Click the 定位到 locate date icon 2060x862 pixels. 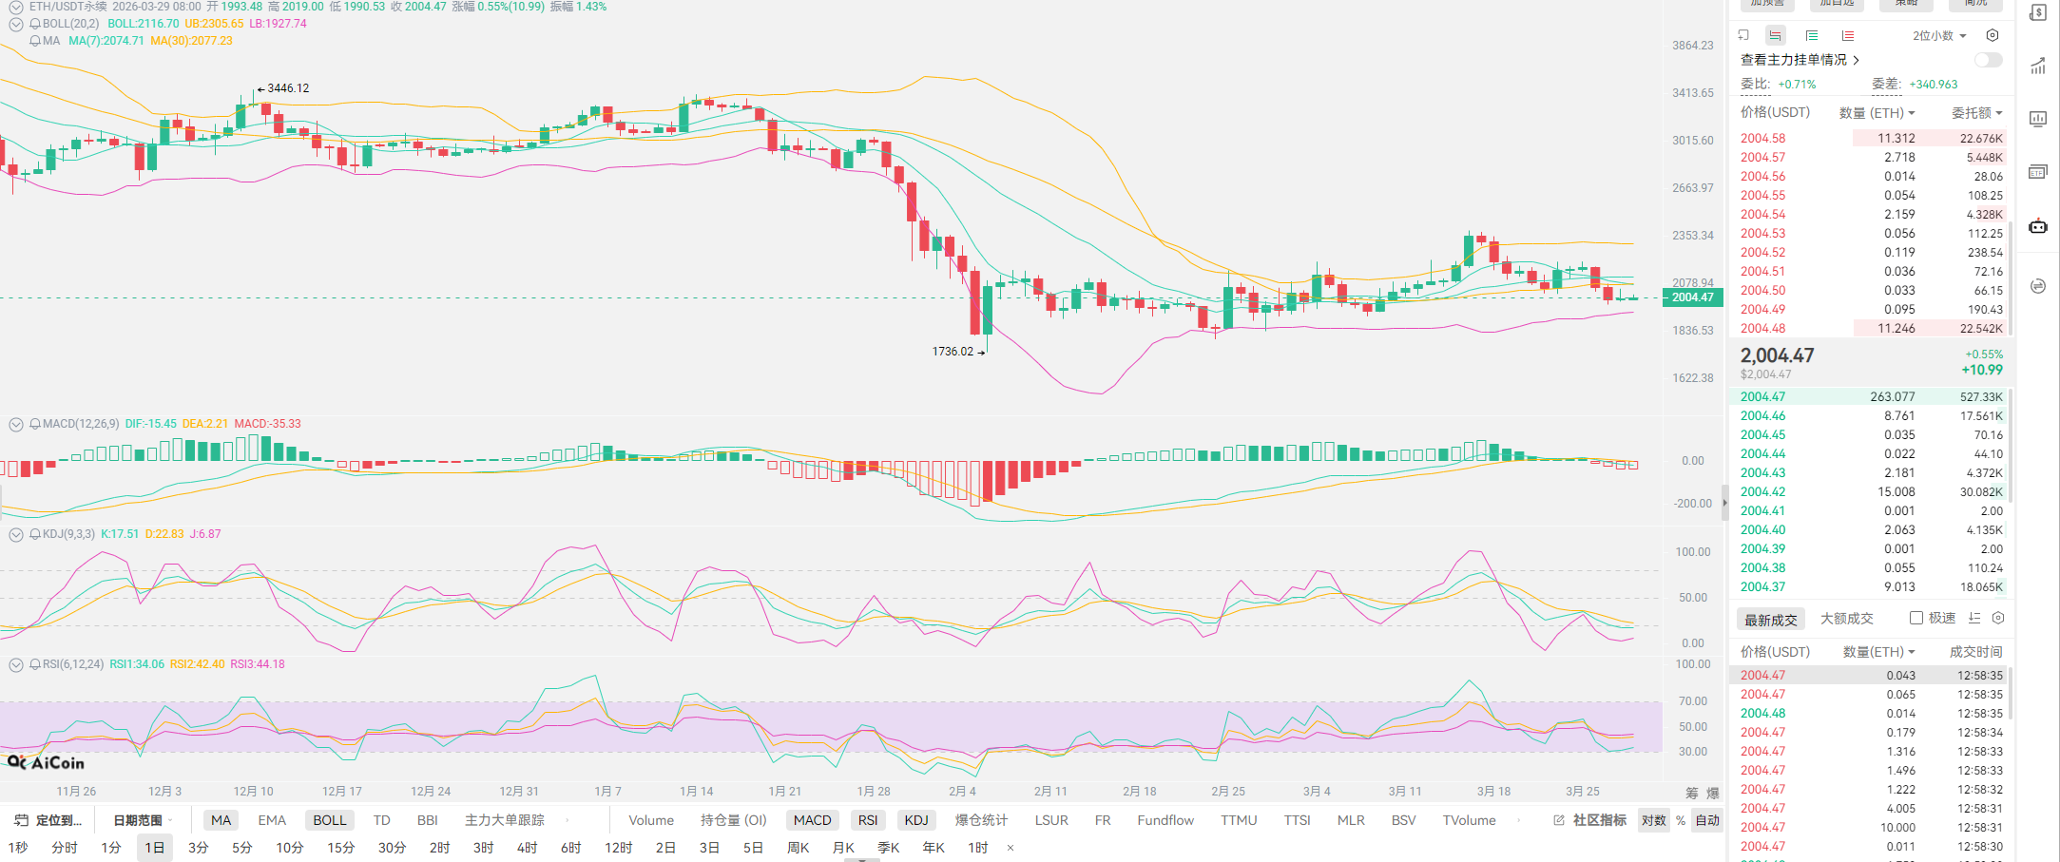point(20,820)
